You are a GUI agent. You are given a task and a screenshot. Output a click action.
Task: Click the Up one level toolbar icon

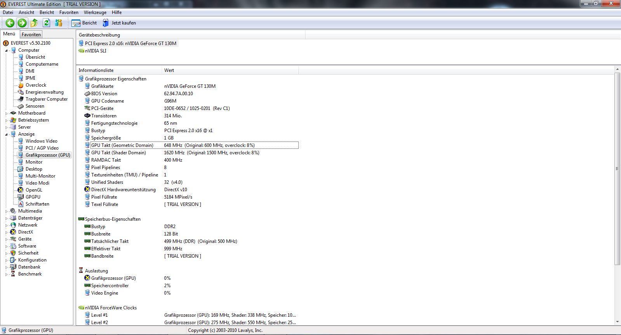coord(34,23)
